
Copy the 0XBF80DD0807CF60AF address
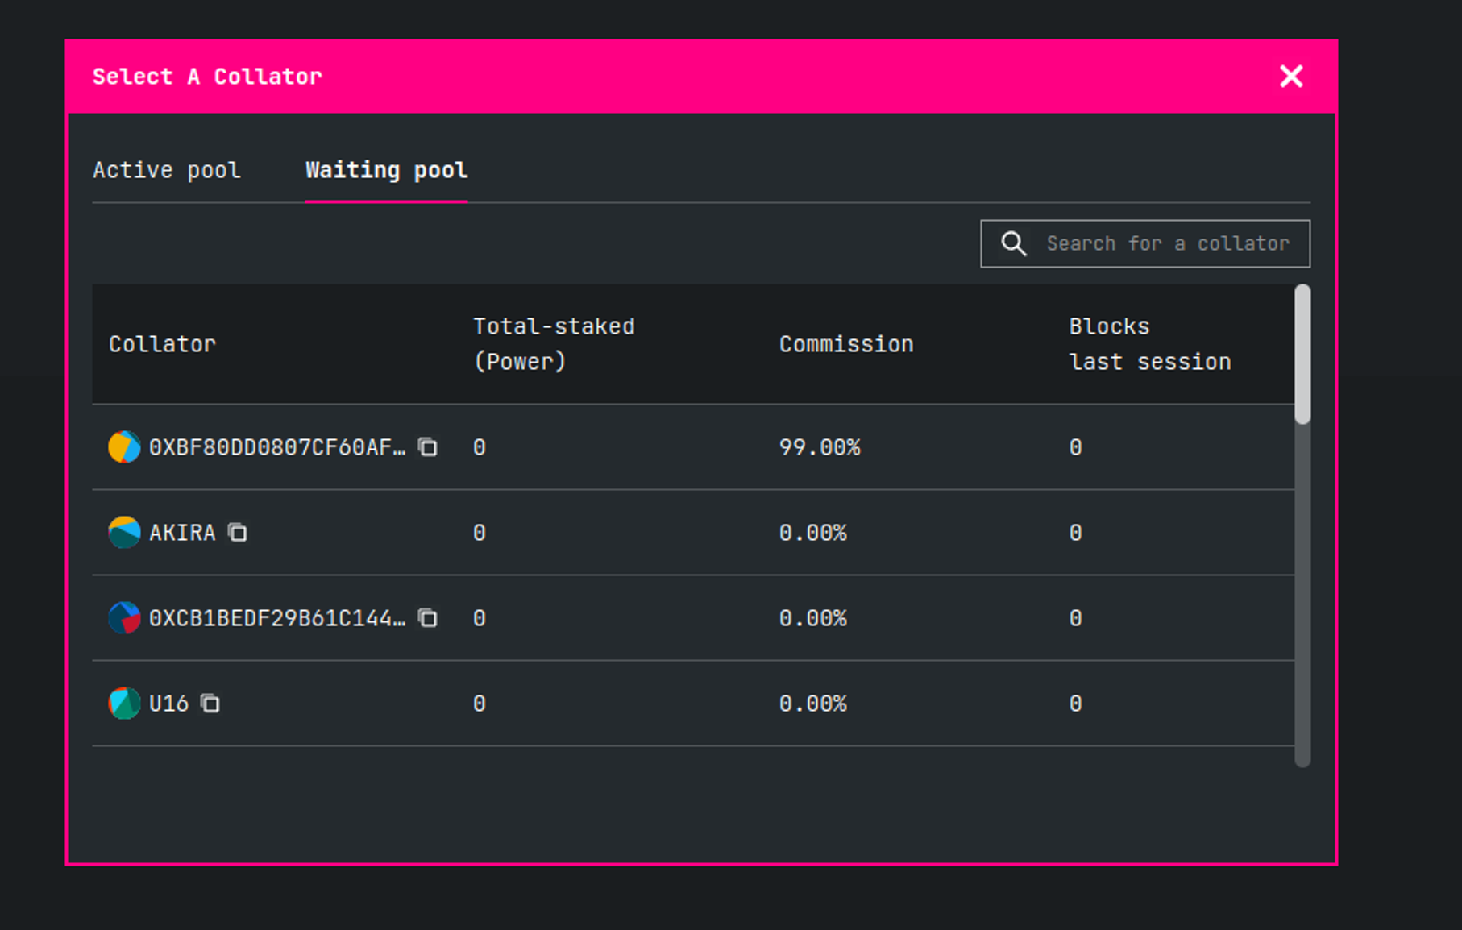point(428,447)
